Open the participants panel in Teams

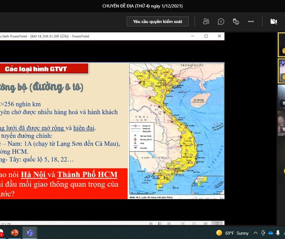pos(206,22)
